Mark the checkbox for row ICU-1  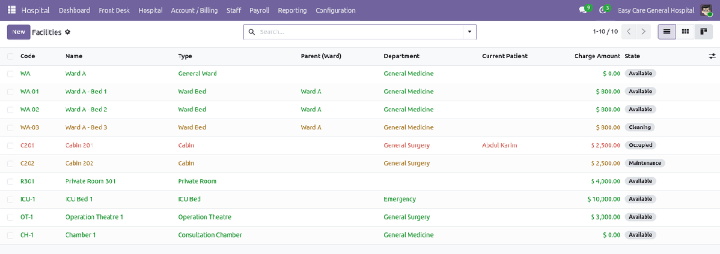pyautogui.click(x=10, y=199)
